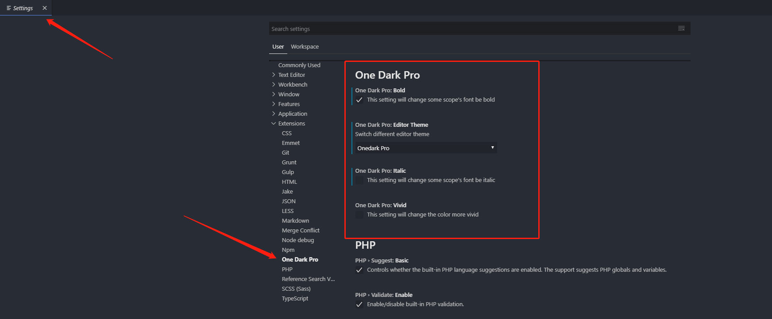Open Node debug extension settings
The height and width of the screenshot is (319, 772).
pyautogui.click(x=298, y=240)
